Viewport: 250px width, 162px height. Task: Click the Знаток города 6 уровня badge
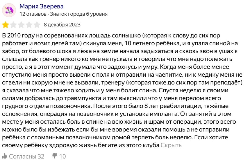coord(79,14)
